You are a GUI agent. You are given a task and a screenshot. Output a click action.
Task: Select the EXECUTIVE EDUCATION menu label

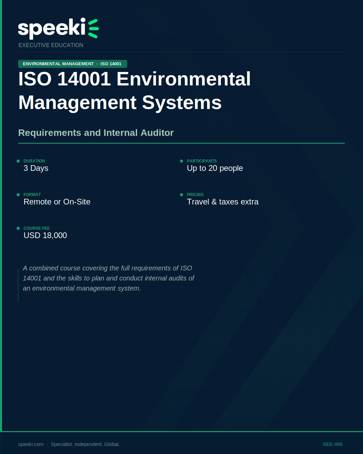coord(51,45)
